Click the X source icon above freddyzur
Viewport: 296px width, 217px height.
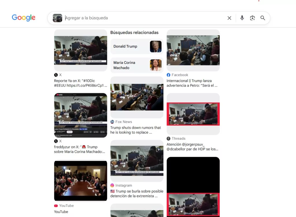56,141
